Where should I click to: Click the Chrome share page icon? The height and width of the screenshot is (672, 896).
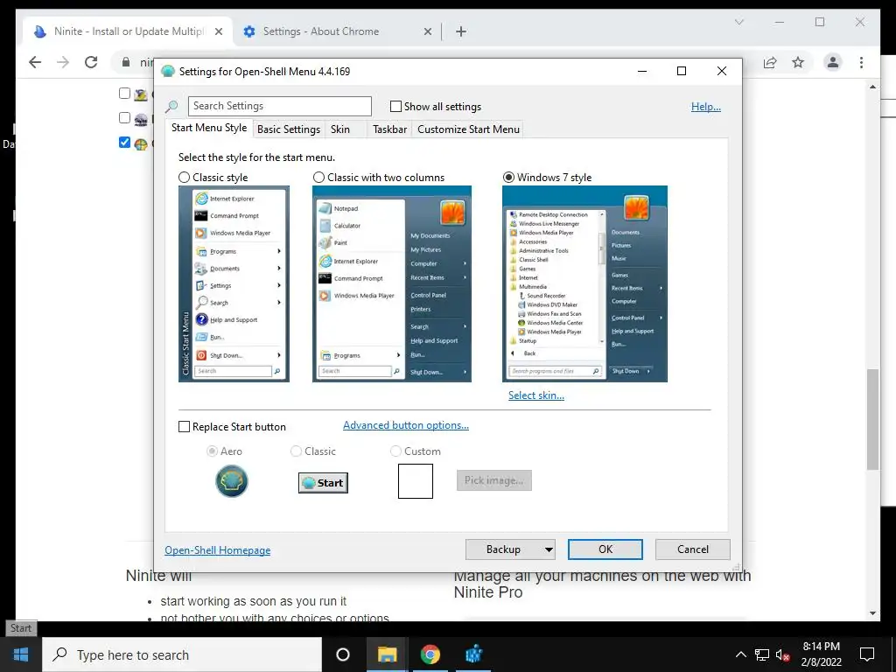click(770, 62)
